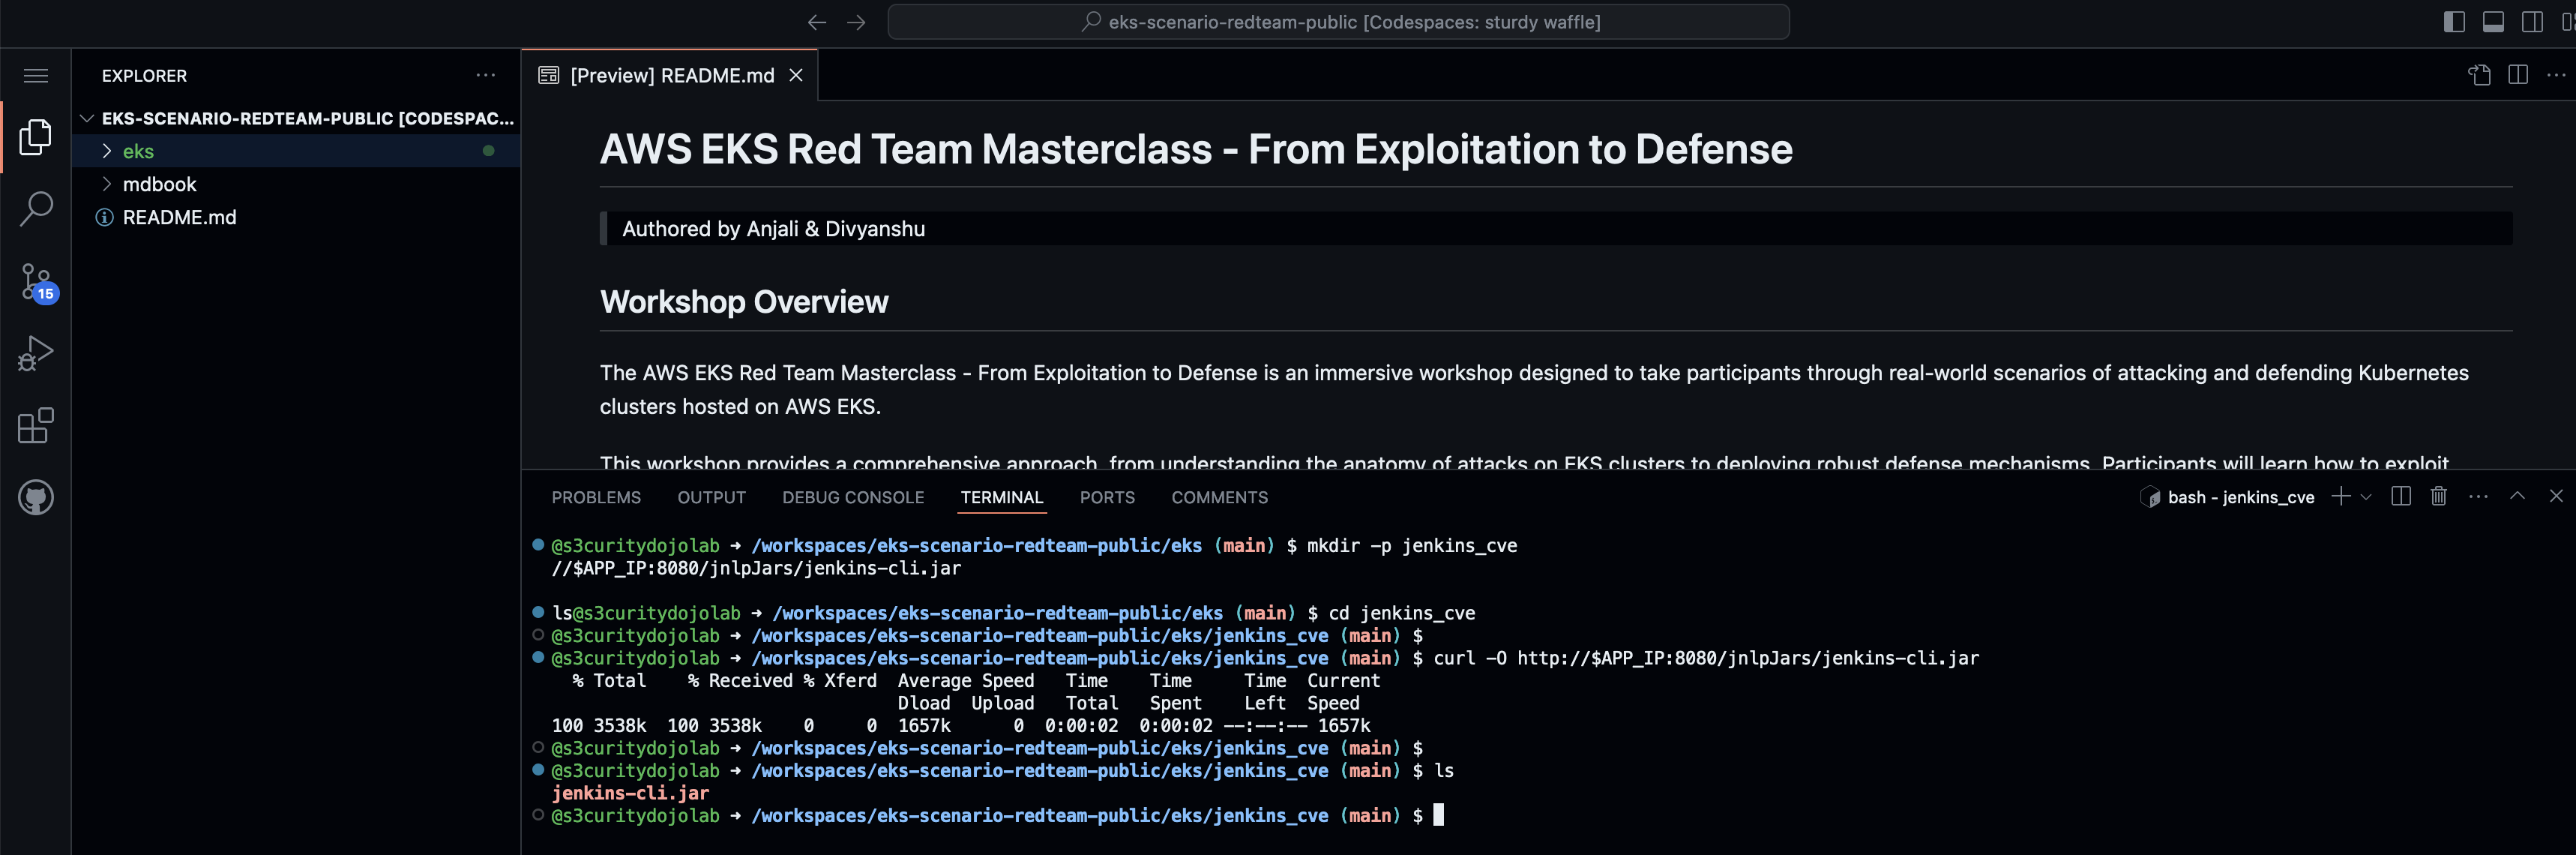This screenshot has height=855, width=2576.
Task: Show source of README preview
Action: [2479, 76]
